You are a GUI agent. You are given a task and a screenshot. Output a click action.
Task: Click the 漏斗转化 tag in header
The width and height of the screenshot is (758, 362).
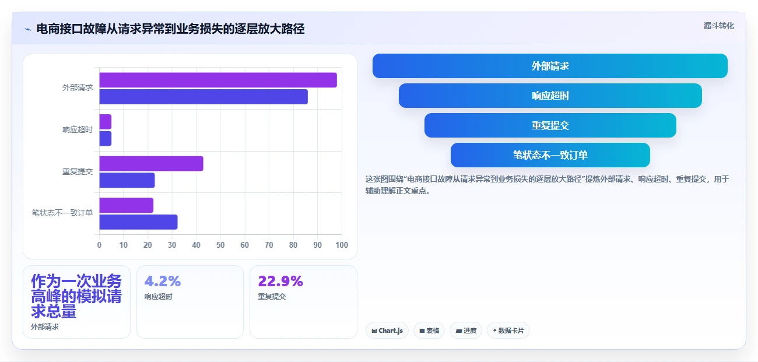pyautogui.click(x=719, y=26)
